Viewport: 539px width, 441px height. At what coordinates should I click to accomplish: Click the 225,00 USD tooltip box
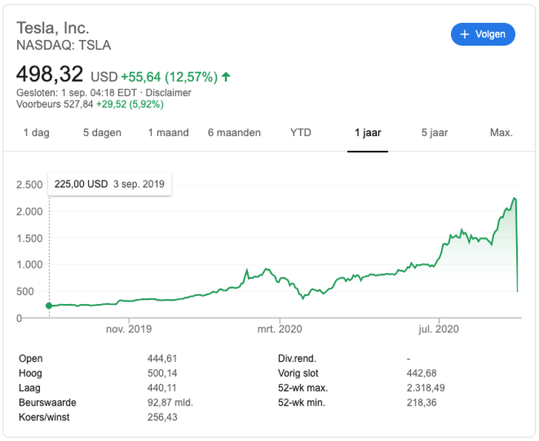pos(110,184)
